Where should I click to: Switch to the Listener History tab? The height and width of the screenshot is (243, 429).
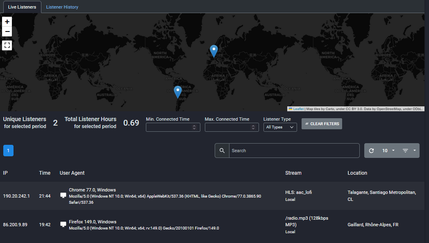[x=62, y=7]
